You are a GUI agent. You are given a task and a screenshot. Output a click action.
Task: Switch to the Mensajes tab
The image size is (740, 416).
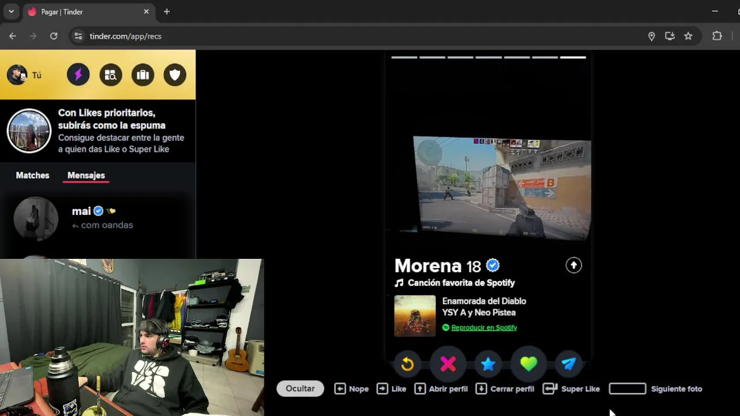coord(86,175)
